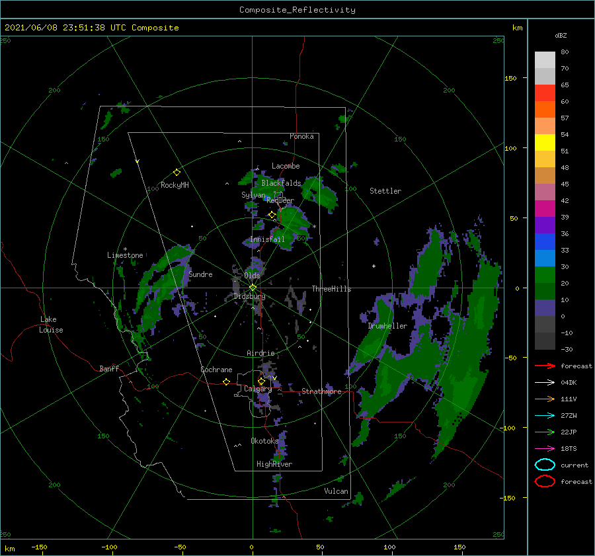Image resolution: width=595 pixels, height=556 pixels.
Task: Click the yellow diamond marker below RedDeer
Action: 272,215
